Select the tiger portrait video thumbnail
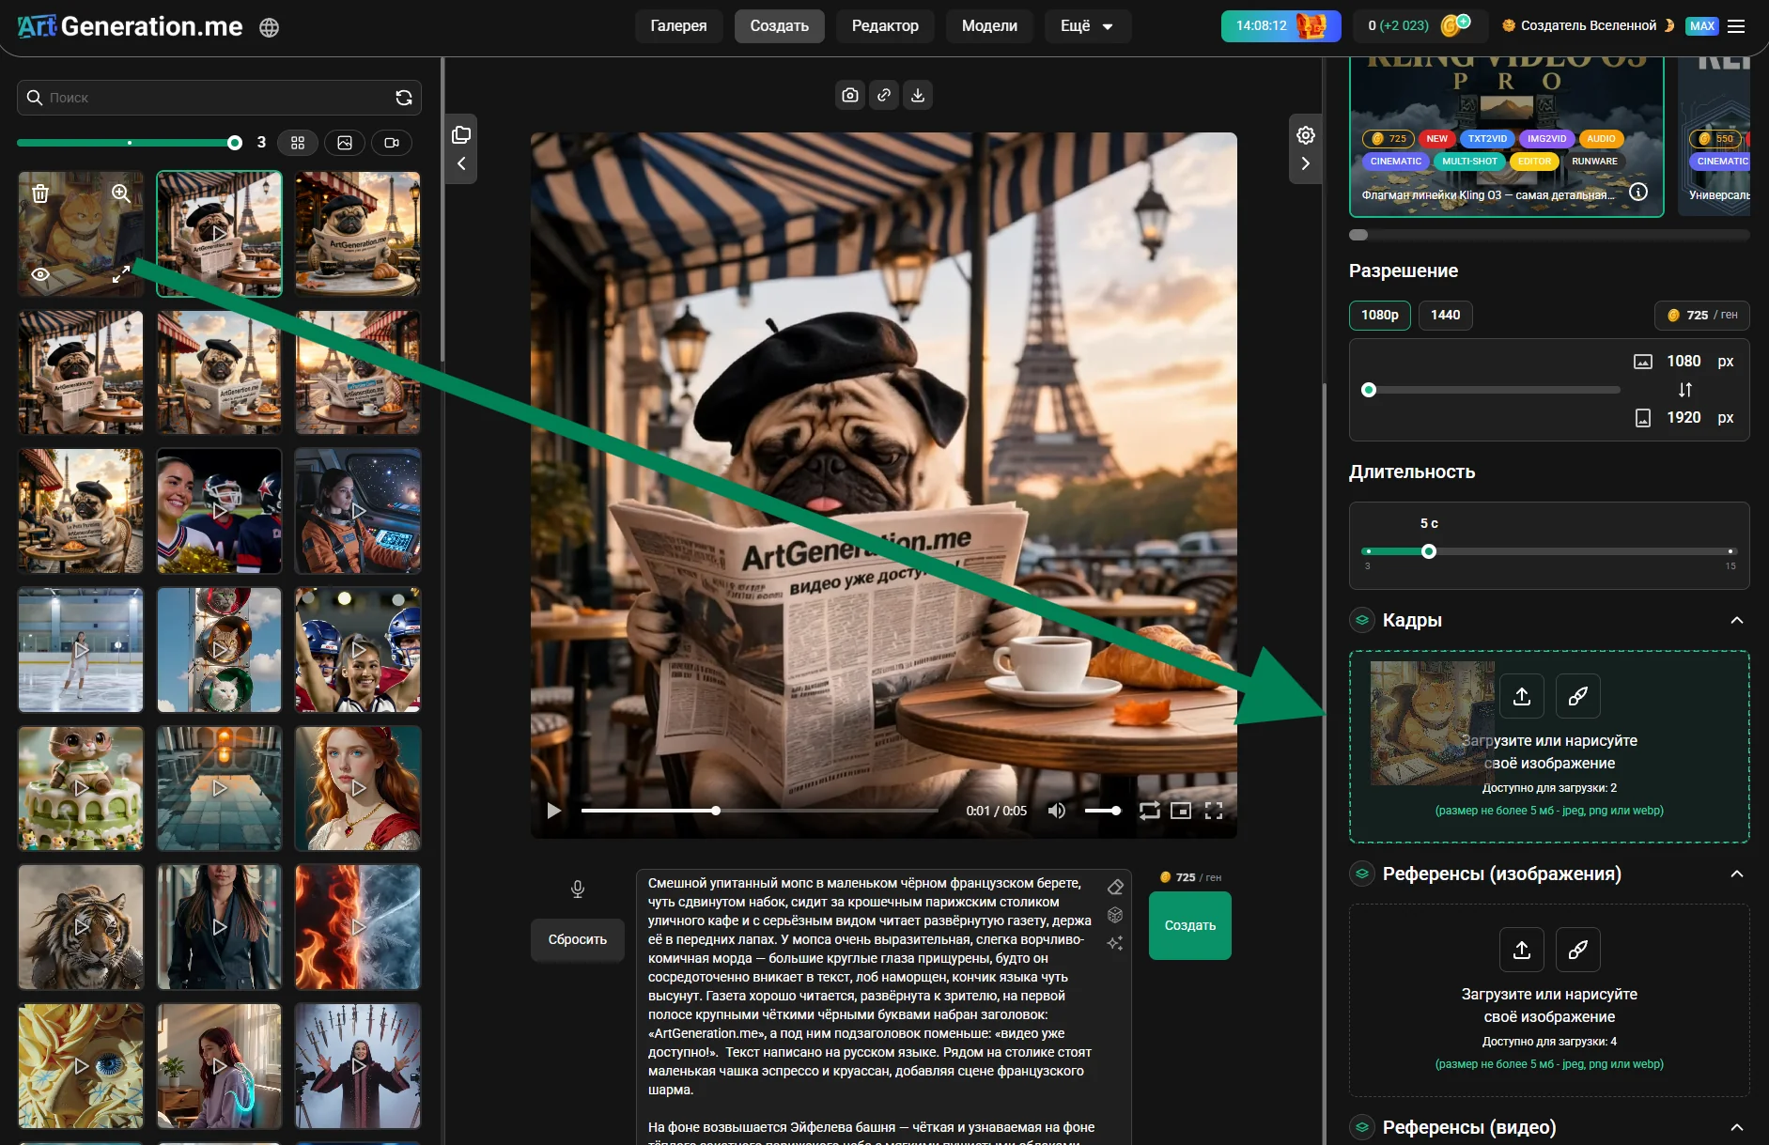This screenshot has width=1769, height=1145. pos(81,927)
